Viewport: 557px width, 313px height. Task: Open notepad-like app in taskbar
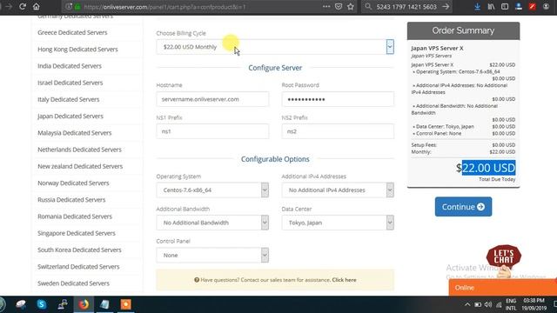pos(104,304)
